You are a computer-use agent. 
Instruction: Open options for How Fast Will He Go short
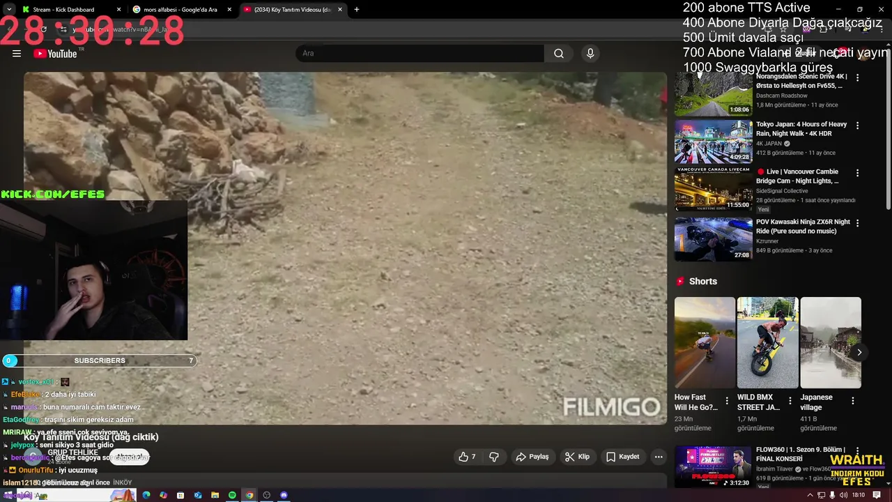(x=727, y=401)
